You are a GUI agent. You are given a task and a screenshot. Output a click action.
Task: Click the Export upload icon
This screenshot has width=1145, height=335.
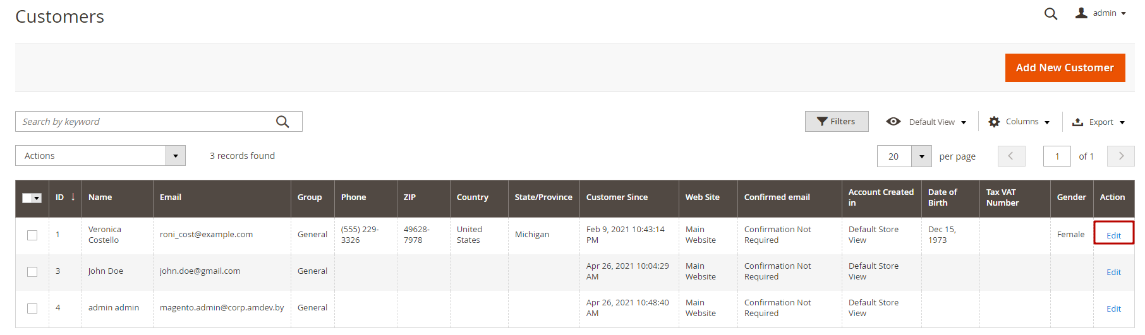1078,122
